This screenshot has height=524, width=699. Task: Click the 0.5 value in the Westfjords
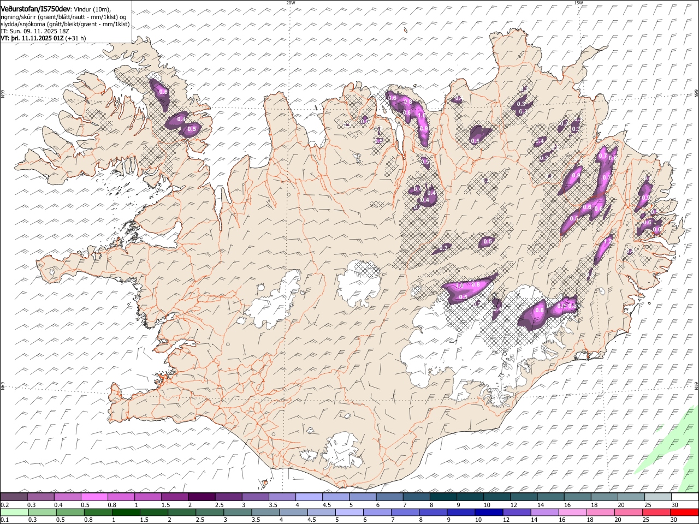192,129
